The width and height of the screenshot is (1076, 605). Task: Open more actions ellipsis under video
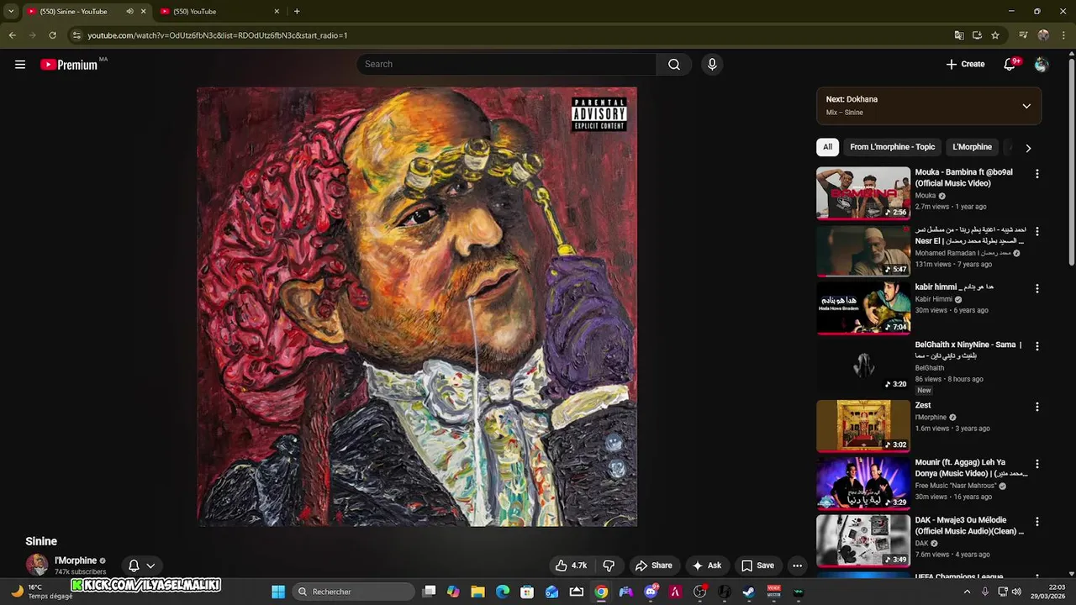797,566
